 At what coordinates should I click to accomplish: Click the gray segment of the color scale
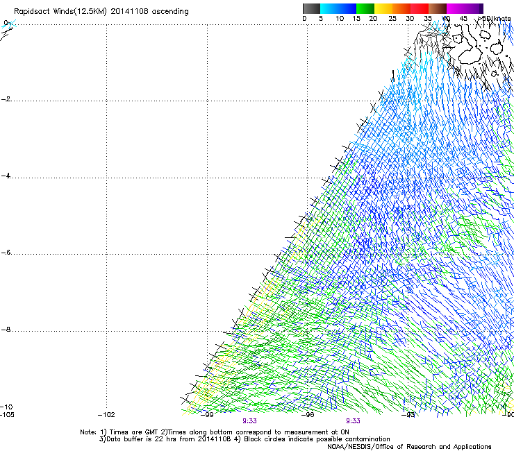coord(311,8)
